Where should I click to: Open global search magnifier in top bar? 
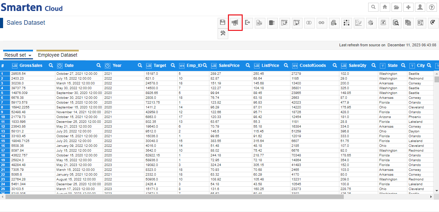373,7
